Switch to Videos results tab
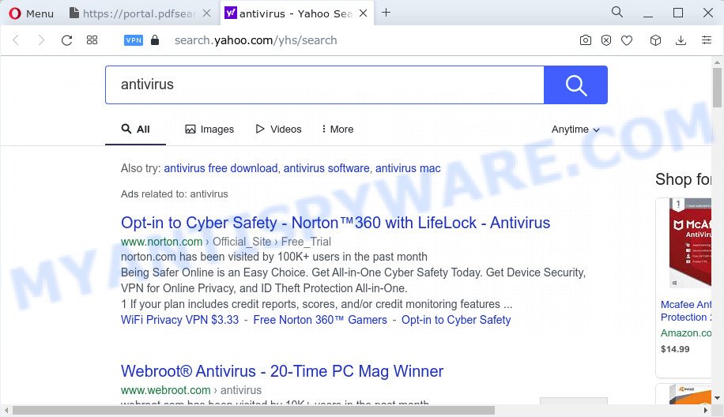The height and width of the screenshot is (417, 724). [278, 130]
